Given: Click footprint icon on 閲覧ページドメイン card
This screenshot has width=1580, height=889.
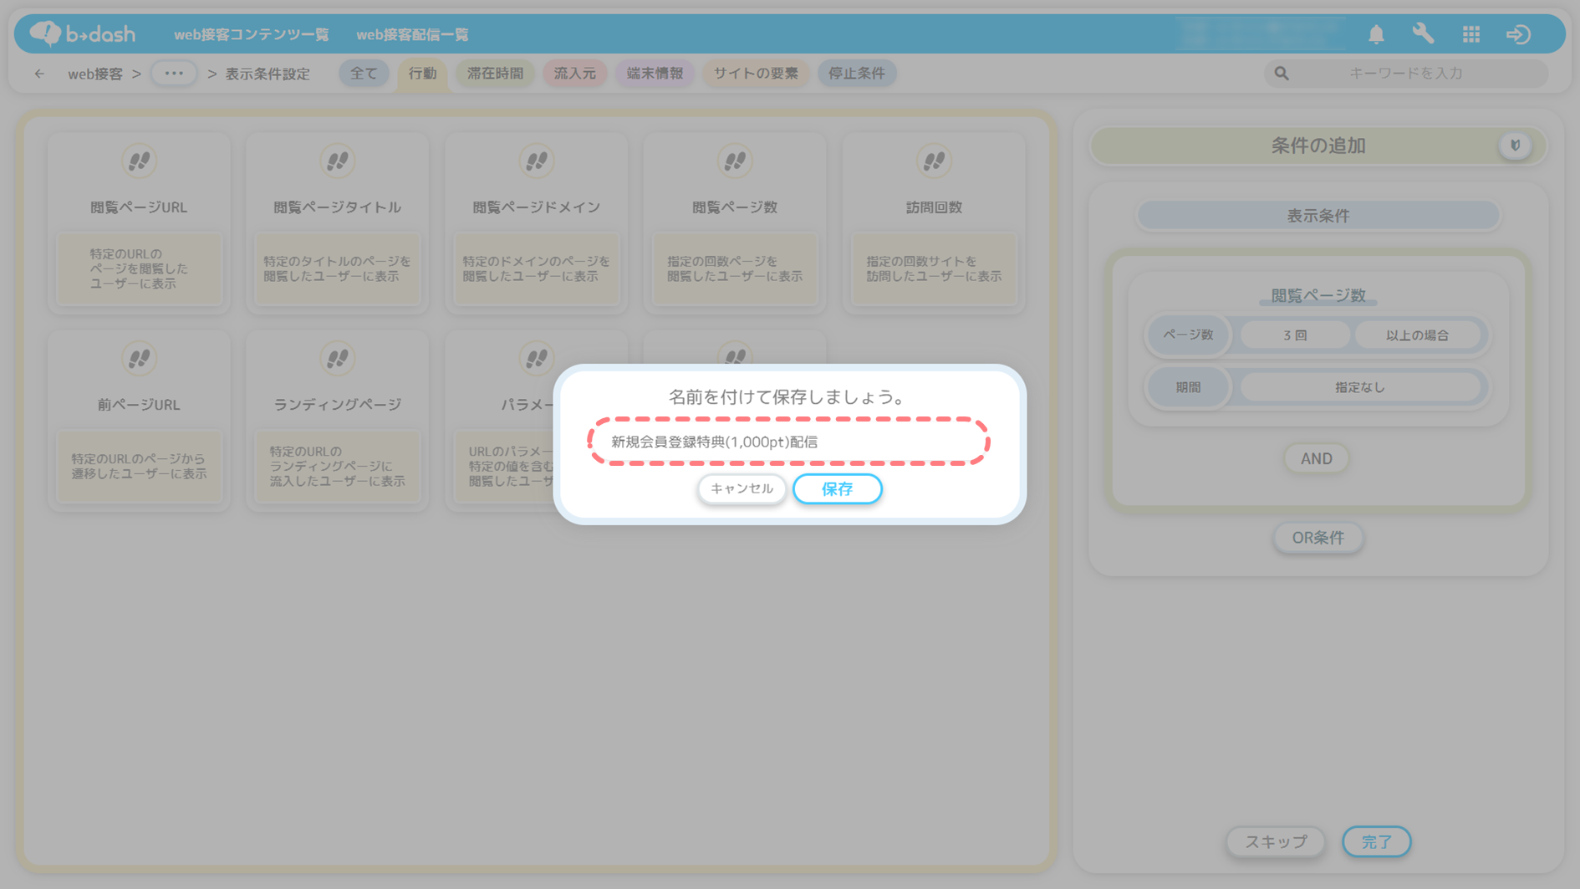Looking at the screenshot, I should [537, 161].
